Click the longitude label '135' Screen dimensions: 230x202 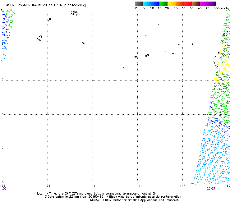coord(2,186)
